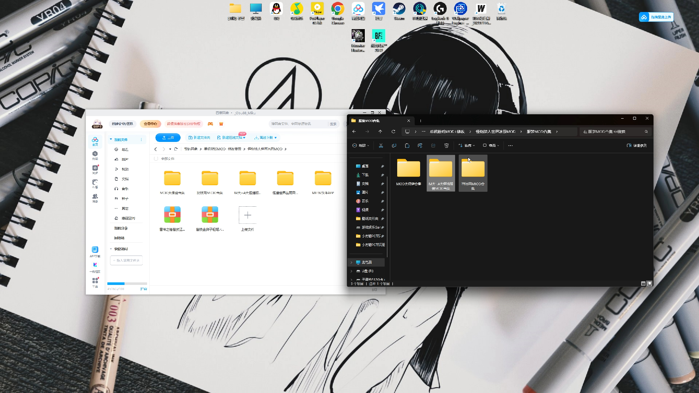Image resolution: width=699 pixels, height=393 pixels.
Task: Open Explorer Sort dropdown
Action: click(466, 146)
